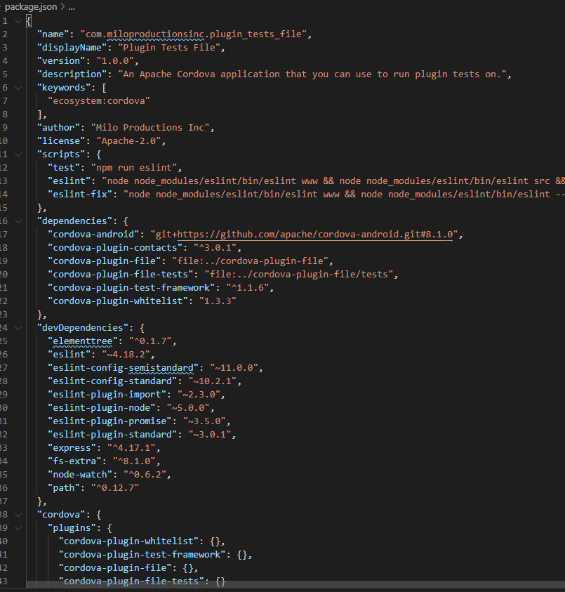
Task: Collapse the "scripts" object fold arrow
Action: click(18, 154)
